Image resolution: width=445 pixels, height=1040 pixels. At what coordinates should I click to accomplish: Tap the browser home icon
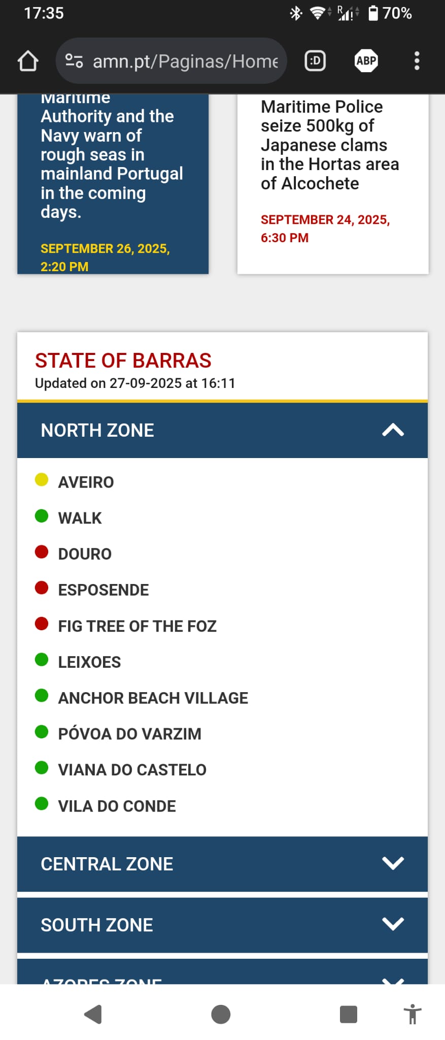[x=28, y=61]
